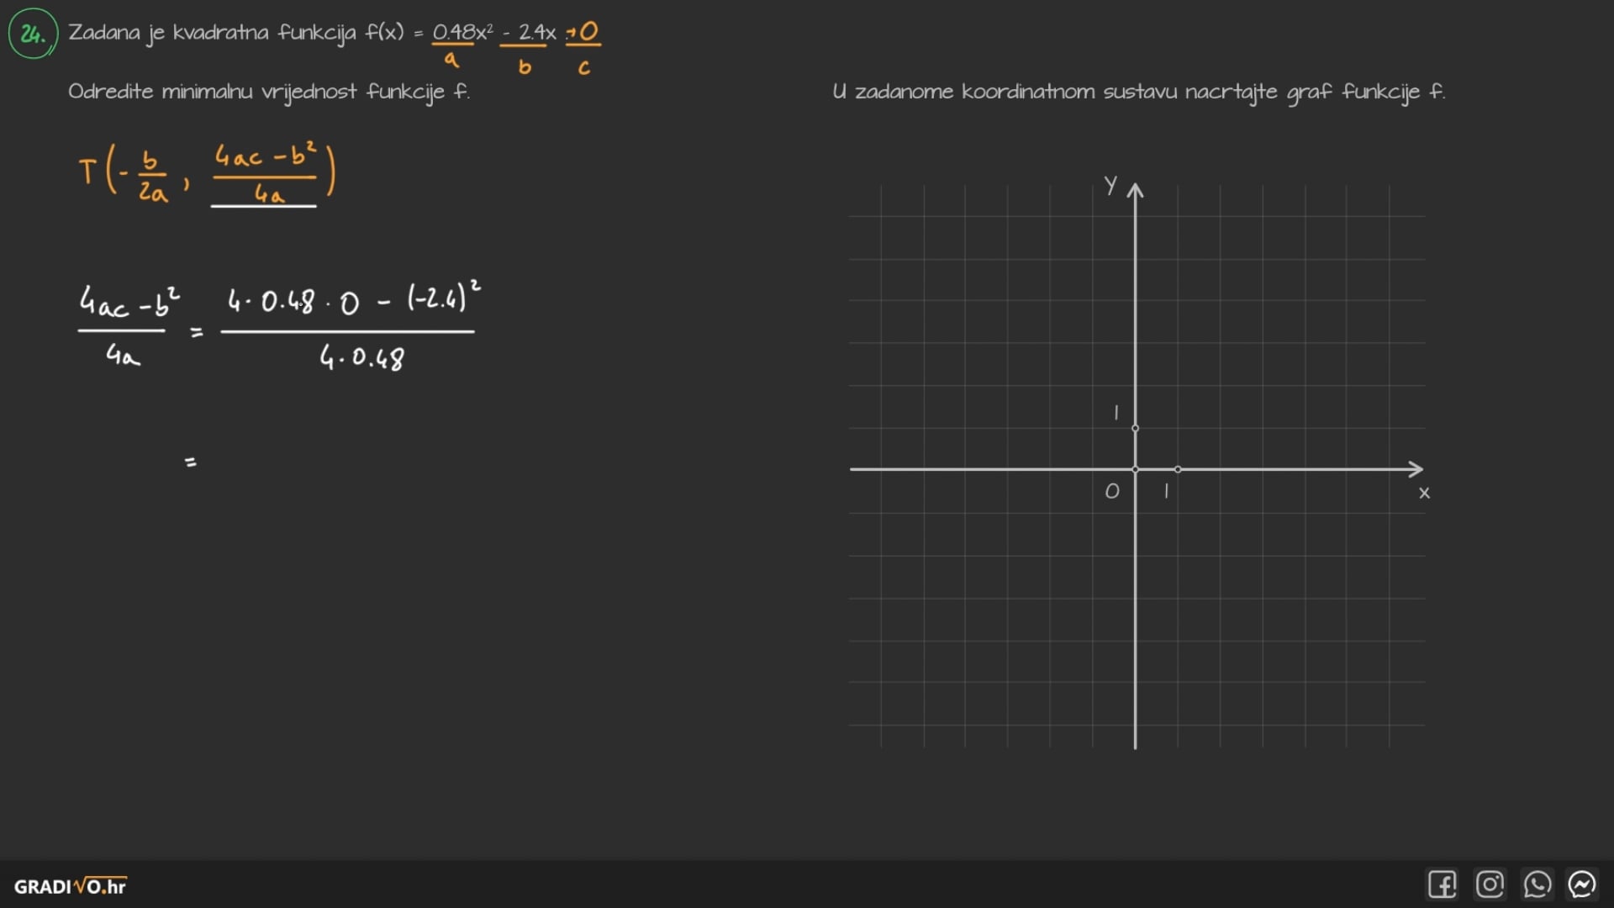The height and width of the screenshot is (908, 1614).
Task: Click the lone equals sign below calculation
Action: pos(191,462)
